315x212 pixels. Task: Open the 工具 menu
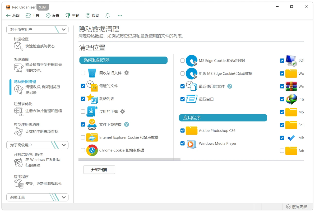33,16
